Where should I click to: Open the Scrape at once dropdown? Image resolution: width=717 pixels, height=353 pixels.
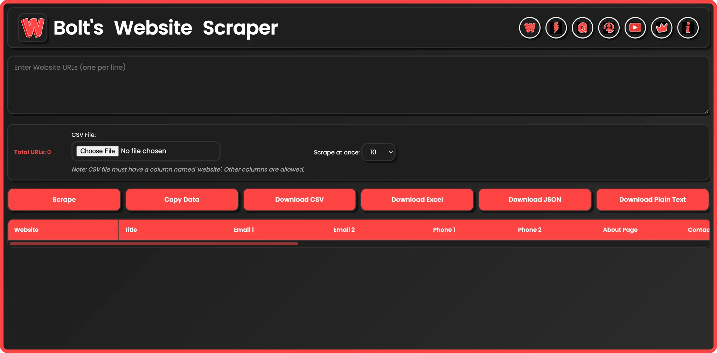[378, 152]
